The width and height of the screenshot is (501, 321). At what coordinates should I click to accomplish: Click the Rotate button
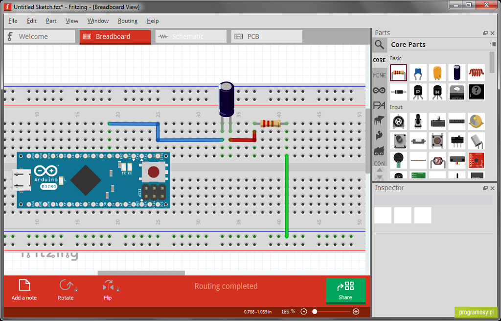pos(66,290)
